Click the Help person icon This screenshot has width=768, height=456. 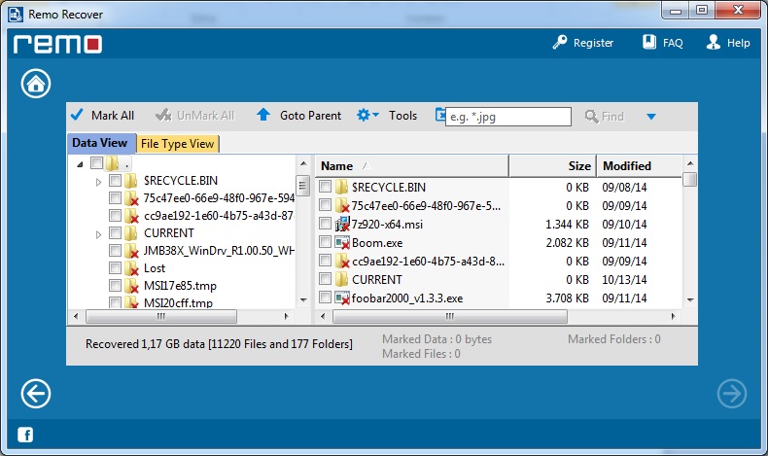coord(714,43)
